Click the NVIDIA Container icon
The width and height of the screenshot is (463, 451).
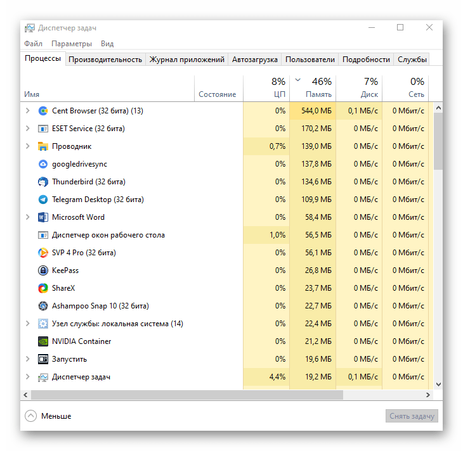coord(43,341)
